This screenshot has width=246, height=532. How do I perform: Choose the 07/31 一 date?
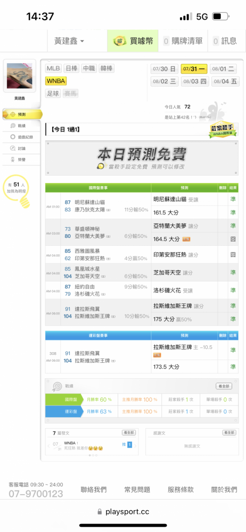coord(194,69)
